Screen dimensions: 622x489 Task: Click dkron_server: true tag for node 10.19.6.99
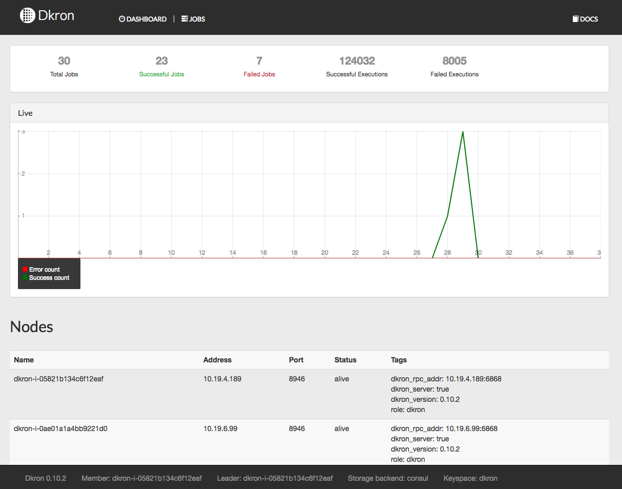[x=420, y=439]
